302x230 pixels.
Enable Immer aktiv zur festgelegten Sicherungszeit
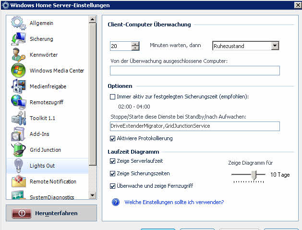tap(112, 97)
